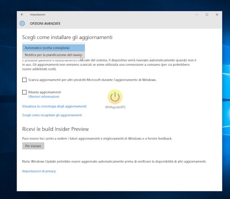Tick the Ritarda aggiornamenti checkbox
Screen dimensions: 230x199
(x=25, y=92)
